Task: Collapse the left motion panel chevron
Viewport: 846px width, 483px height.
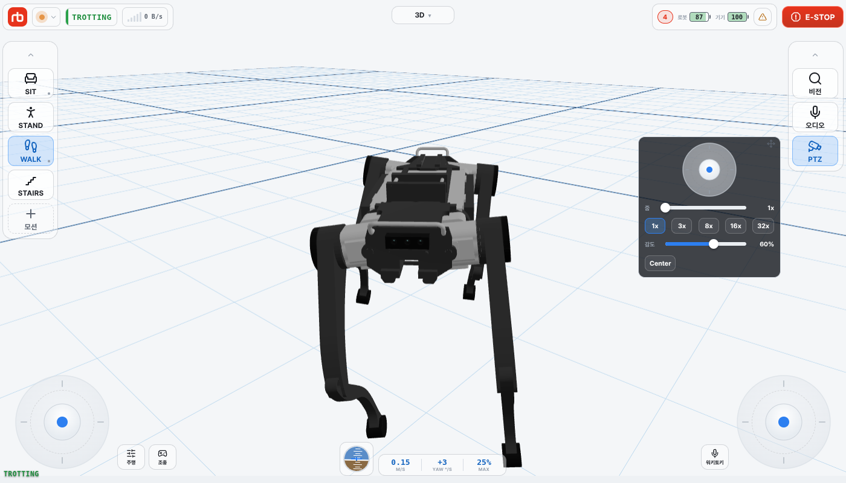Action: tap(31, 55)
